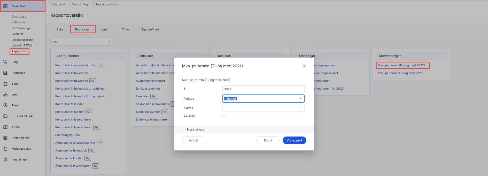Click the År input field
Screen dimensions: 488x176
click(x=263, y=89)
